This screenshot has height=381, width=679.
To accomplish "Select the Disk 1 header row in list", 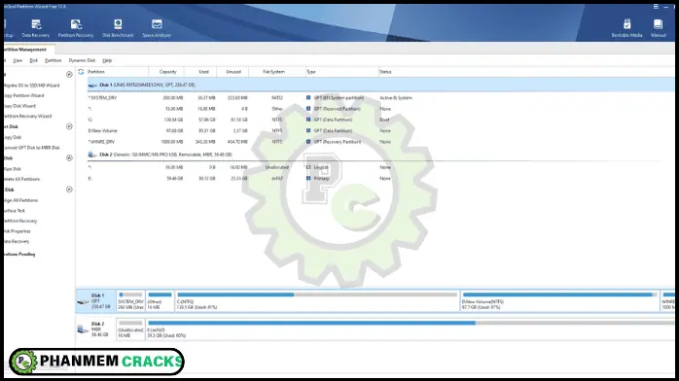I will pyautogui.click(x=381, y=86).
